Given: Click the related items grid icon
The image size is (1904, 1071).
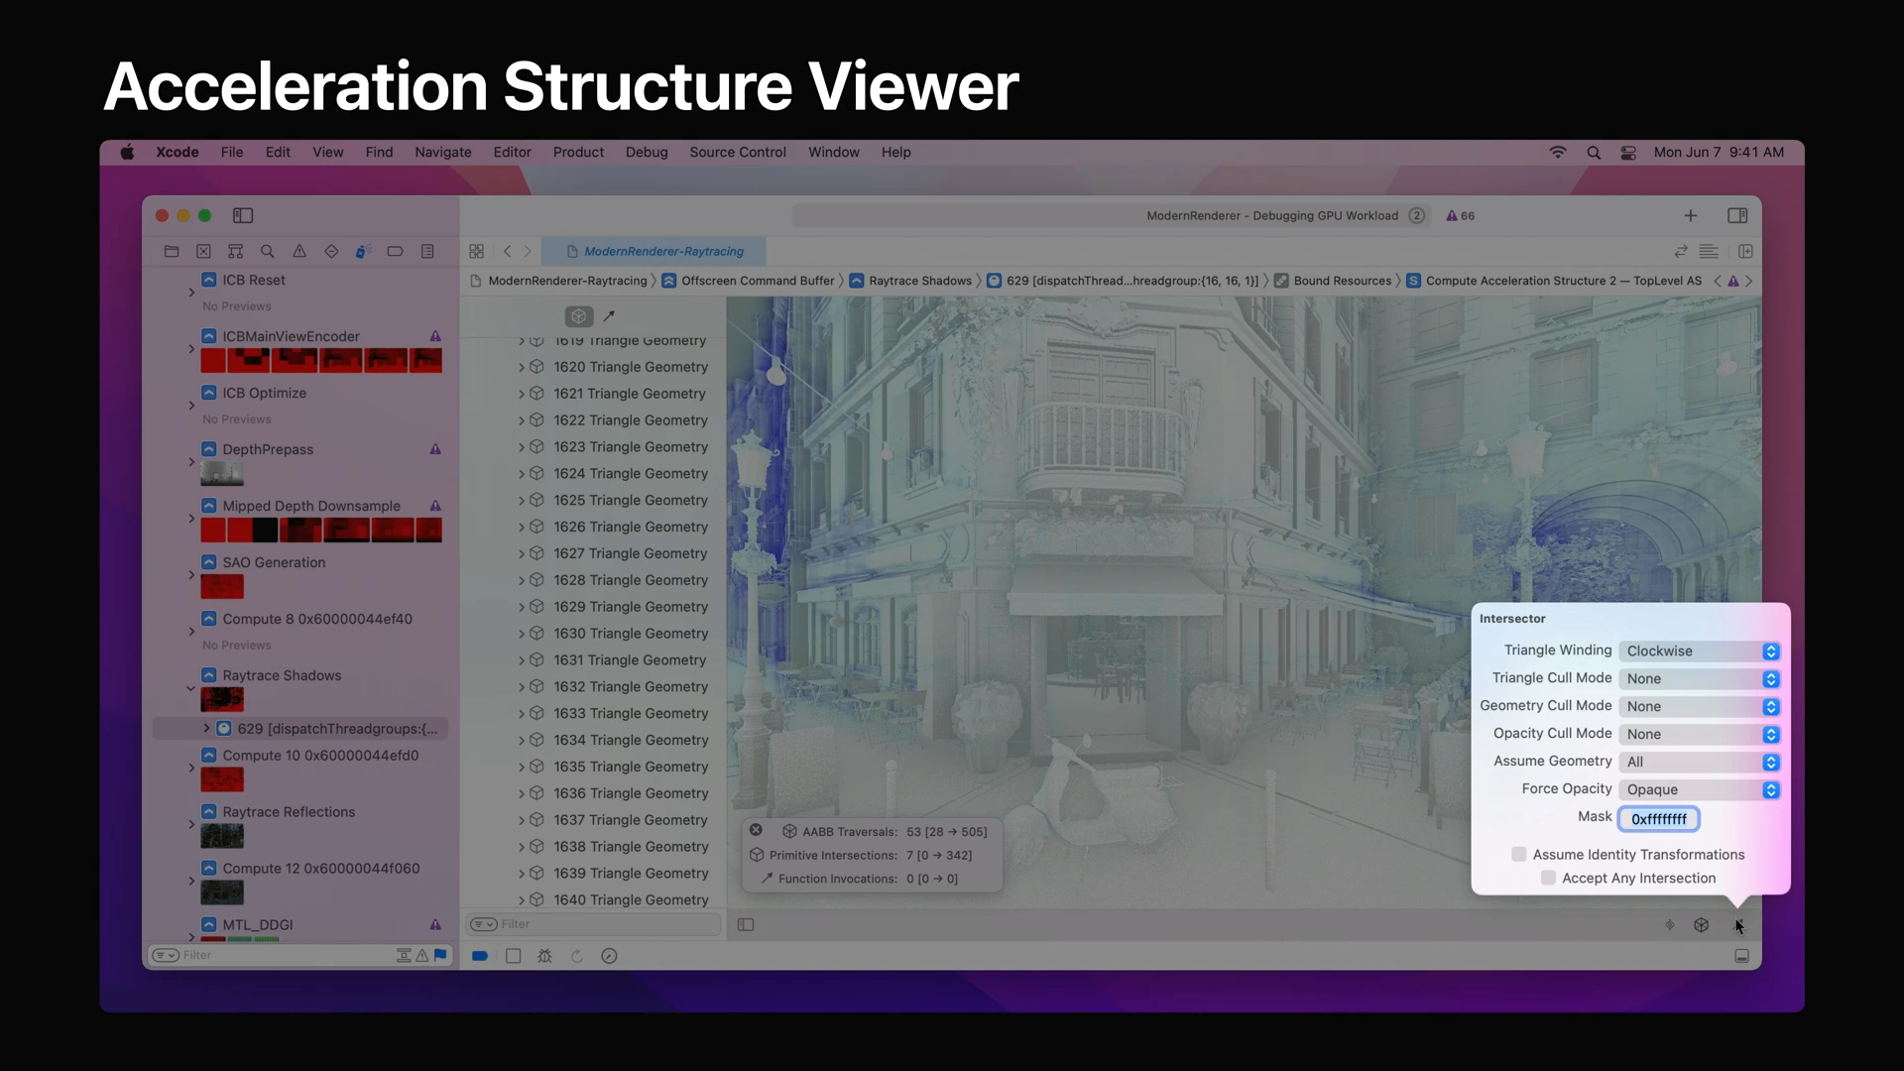Looking at the screenshot, I should tap(477, 252).
